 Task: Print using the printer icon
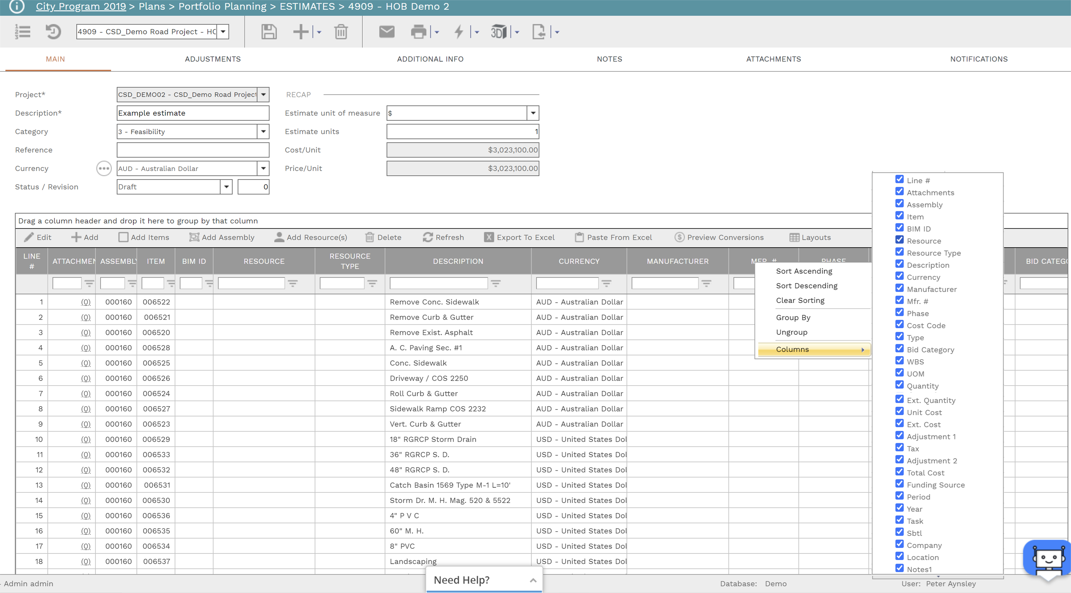[419, 31]
